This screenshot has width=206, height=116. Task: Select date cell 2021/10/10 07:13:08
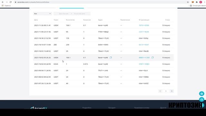tap(42, 45)
